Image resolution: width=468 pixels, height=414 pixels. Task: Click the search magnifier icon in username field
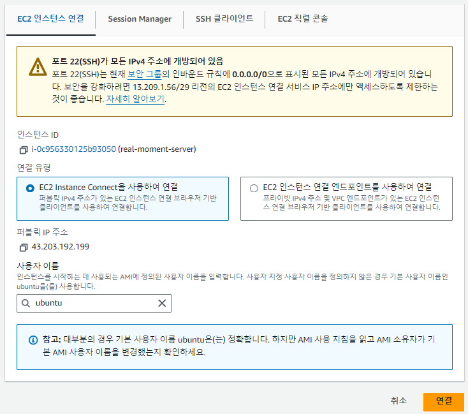(26, 303)
